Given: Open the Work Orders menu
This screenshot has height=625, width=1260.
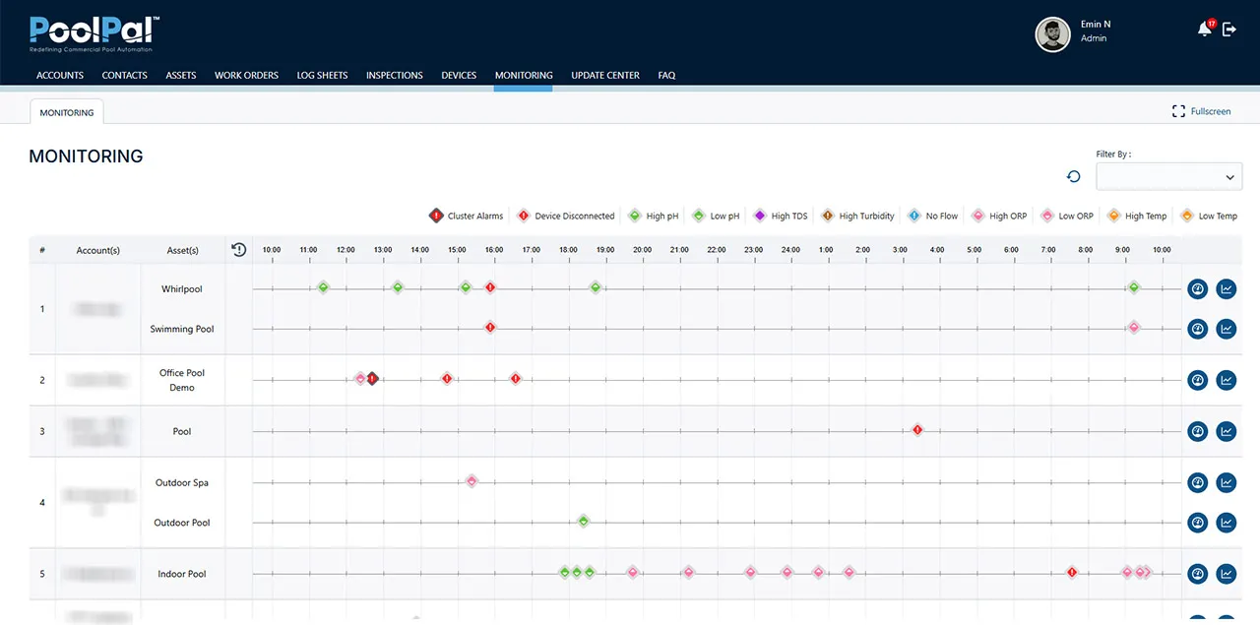Looking at the screenshot, I should tap(246, 75).
